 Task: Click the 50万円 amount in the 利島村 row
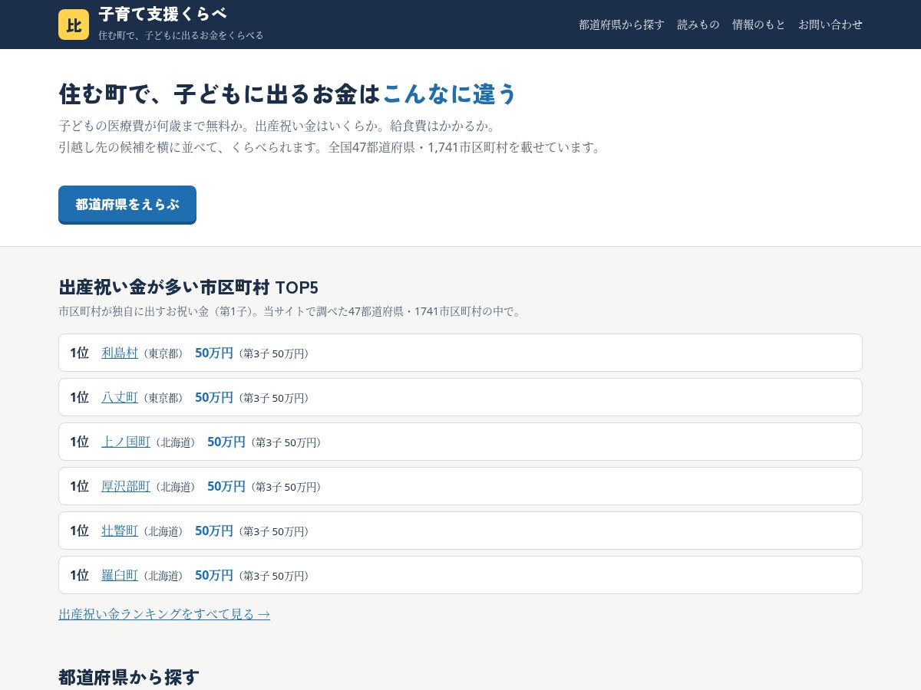[x=214, y=353]
